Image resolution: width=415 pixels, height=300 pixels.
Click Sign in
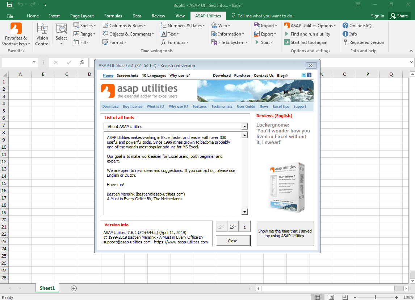377,16
